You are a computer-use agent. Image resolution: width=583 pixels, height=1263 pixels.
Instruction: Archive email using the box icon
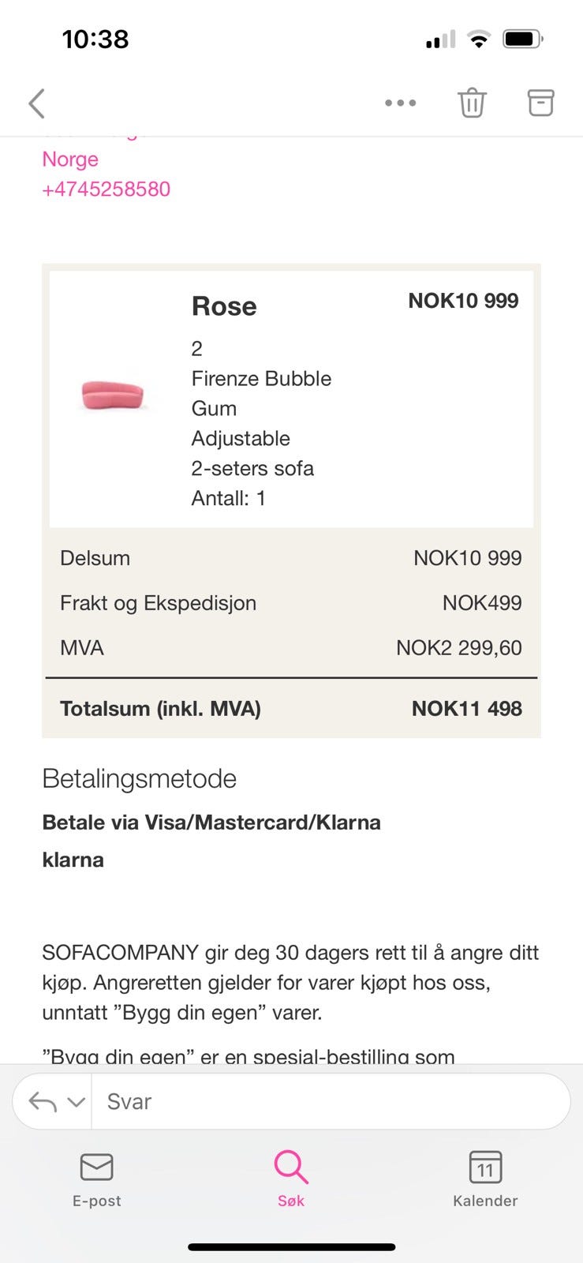(540, 103)
